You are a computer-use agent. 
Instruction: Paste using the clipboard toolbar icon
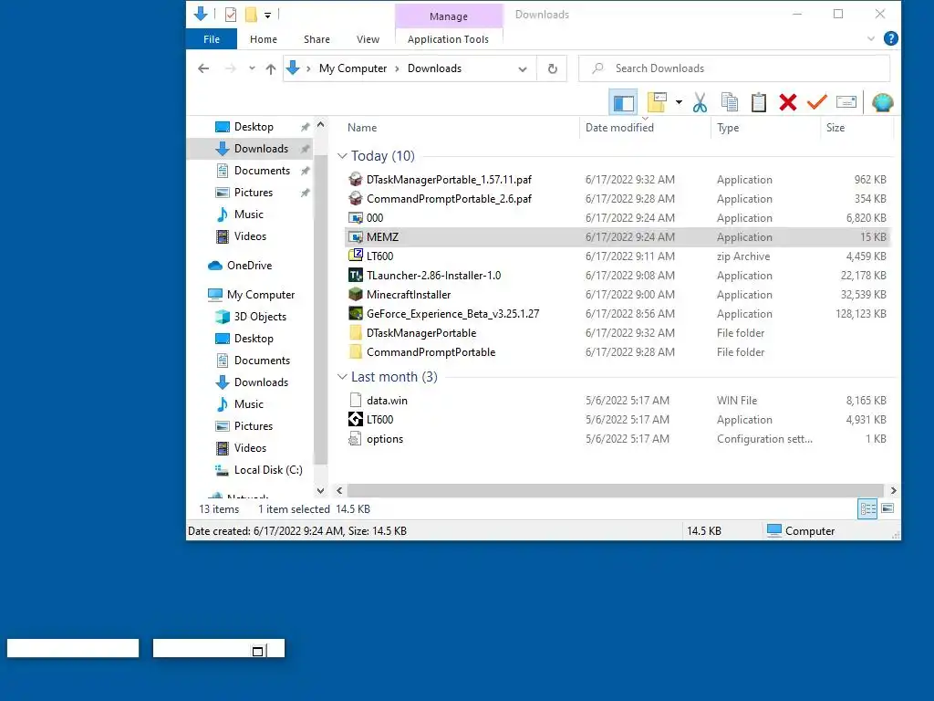point(758,102)
